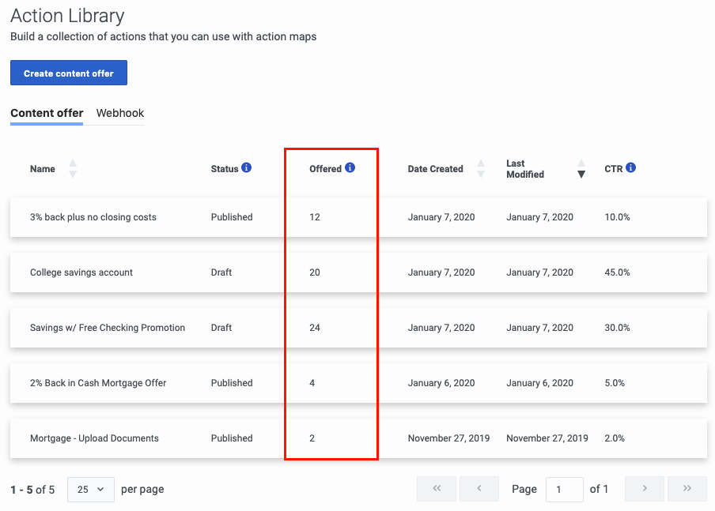
Task: Click the Status column info icon
Action: click(246, 167)
